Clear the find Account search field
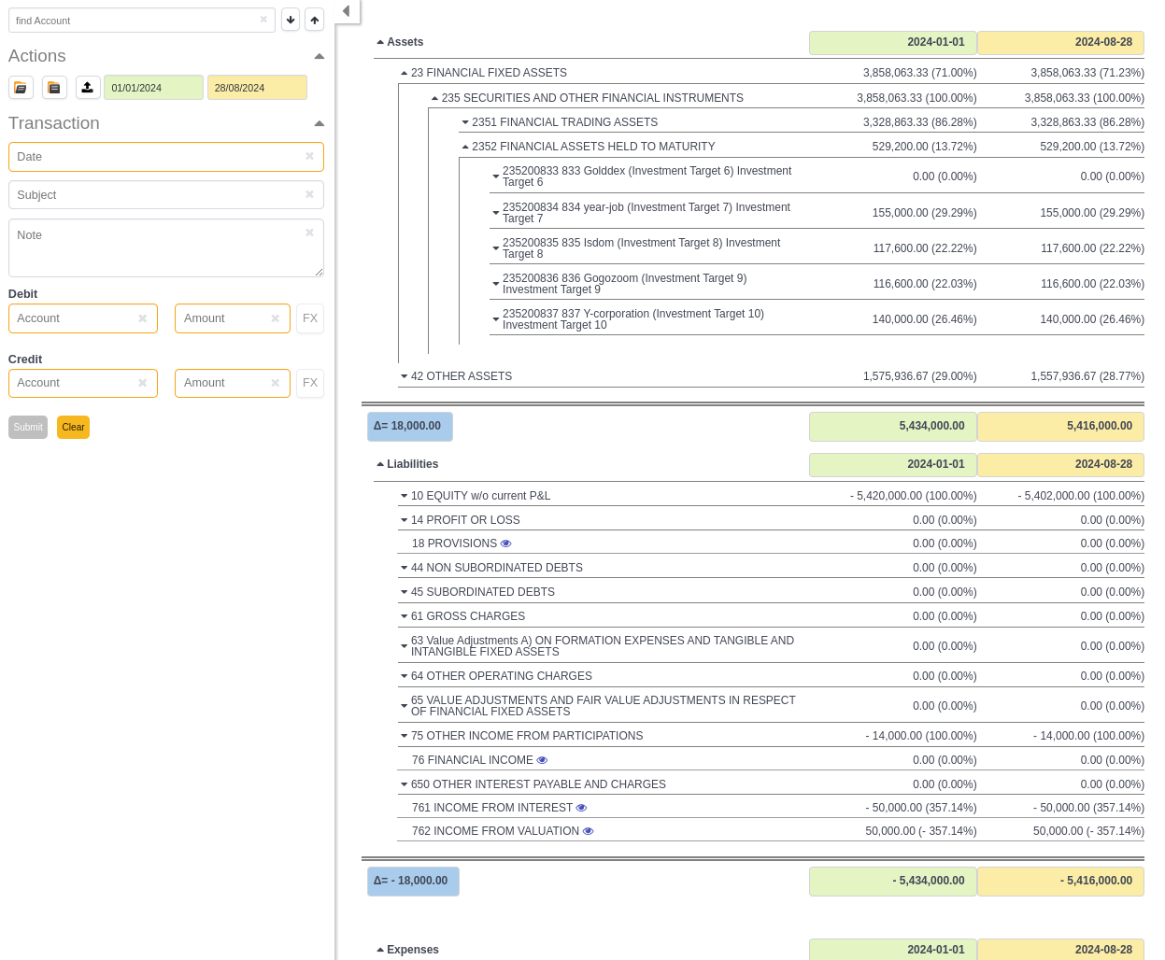Image resolution: width=1165 pixels, height=960 pixels. (x=263, y=20)
